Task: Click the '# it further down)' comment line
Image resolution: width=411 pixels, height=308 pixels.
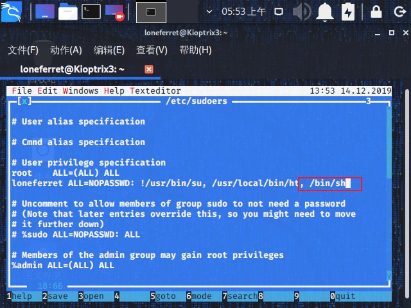Action: point(58,224)
